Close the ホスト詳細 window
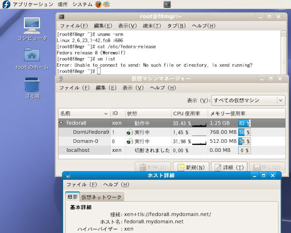The height and width of the screenshot is (233, 291). pyautogui.click(x=272, y=175)
